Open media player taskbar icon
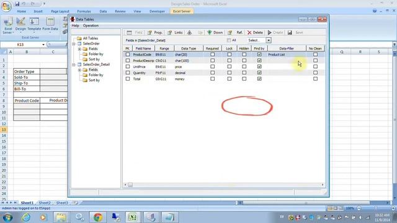Screen dimensions: 397x223 coord(43,217)
